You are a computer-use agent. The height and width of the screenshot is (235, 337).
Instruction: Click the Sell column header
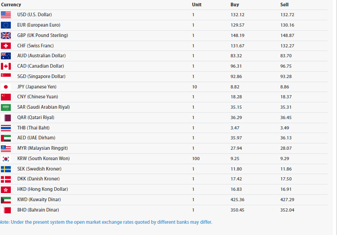pos(284,5)
